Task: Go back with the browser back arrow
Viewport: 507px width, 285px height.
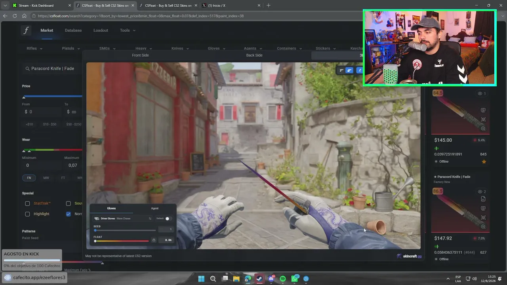Action: [5, 16]
